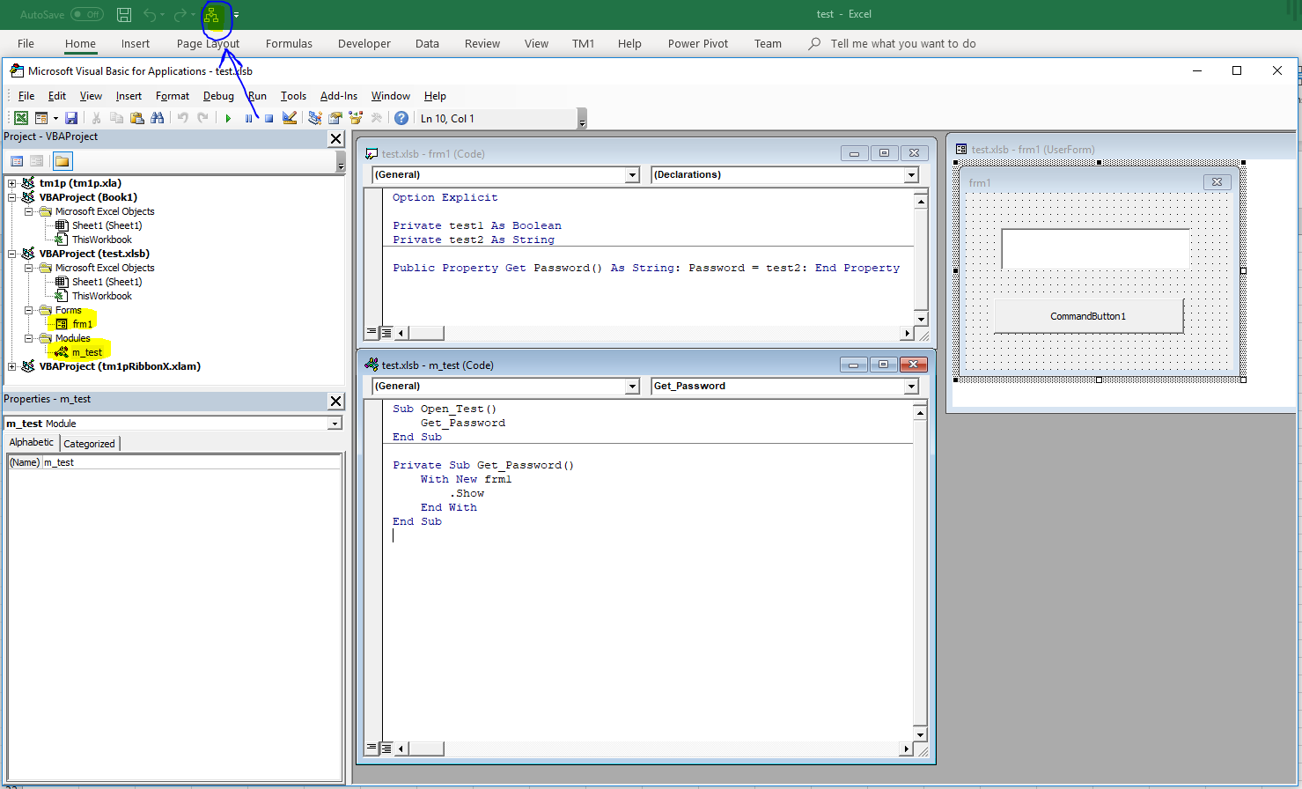Click View Microsoft Excel icon in VBA toolbar
Screen dimensions: 1302x789
[21, 118]
